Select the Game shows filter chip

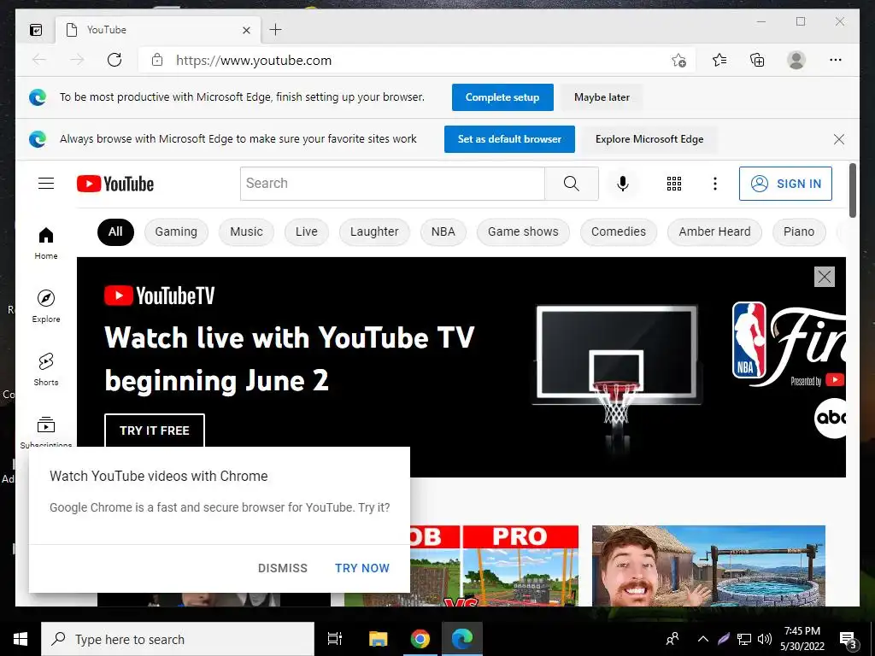click(x=523, y=232)
